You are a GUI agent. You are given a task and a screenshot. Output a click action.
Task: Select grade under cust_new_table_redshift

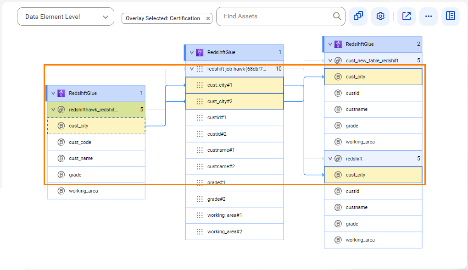coord(373,126)
